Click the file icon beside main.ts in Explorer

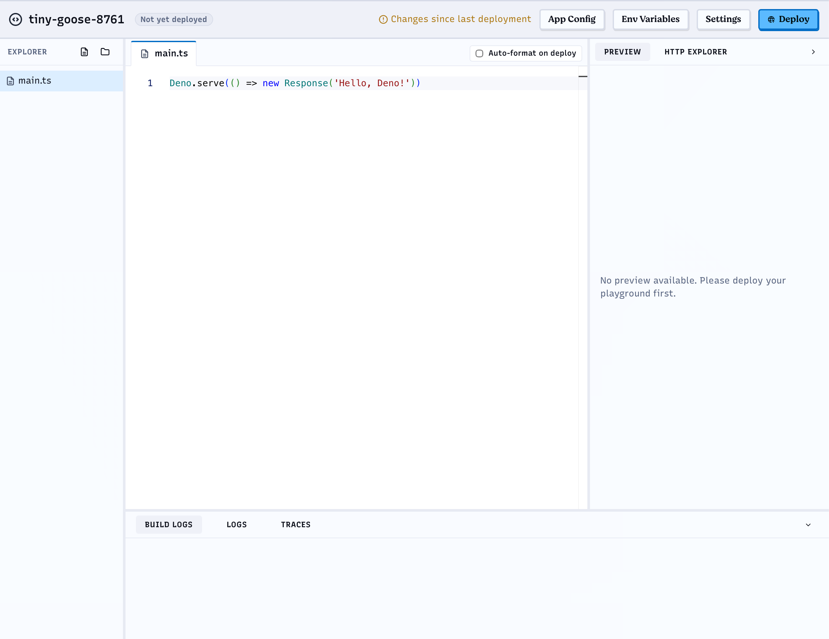pyautogui.click(x=11, y=81)
